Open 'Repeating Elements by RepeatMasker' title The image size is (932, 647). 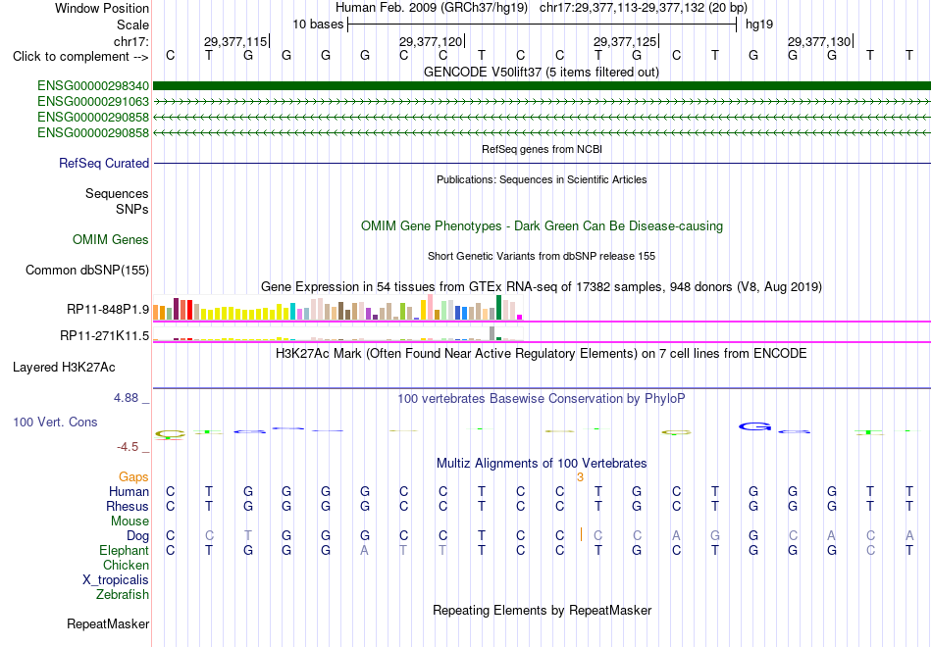[542, 611]
